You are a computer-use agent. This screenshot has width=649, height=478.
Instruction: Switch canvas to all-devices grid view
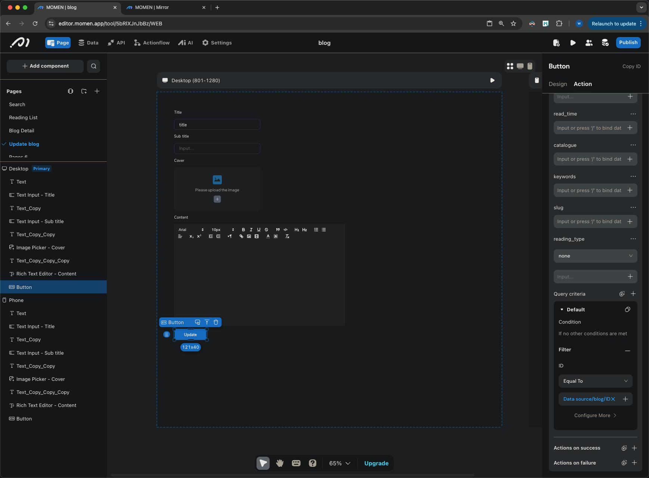point(510,66)
